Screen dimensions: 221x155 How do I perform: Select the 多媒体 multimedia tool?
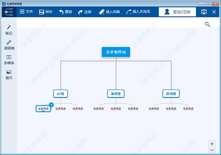tap(9, 60)
